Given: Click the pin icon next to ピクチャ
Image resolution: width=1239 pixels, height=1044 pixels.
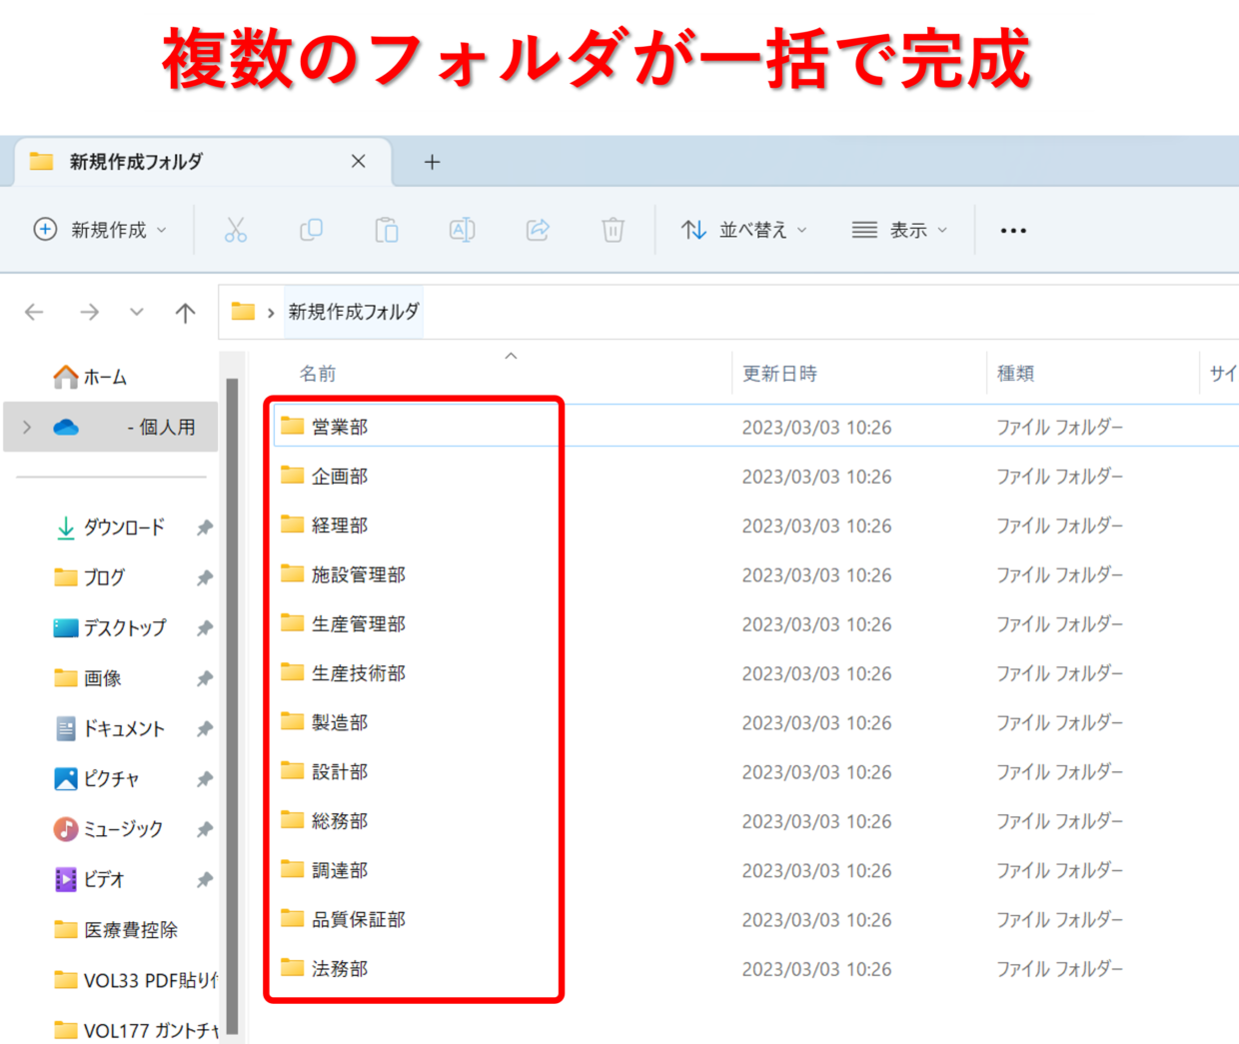Looking at the screenshot, I should tap(205, 778).
